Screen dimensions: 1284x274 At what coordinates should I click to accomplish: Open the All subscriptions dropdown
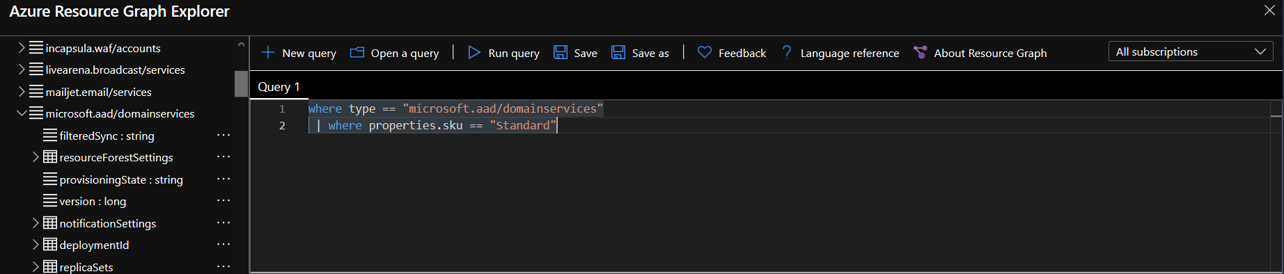[x=1191, y=51]
